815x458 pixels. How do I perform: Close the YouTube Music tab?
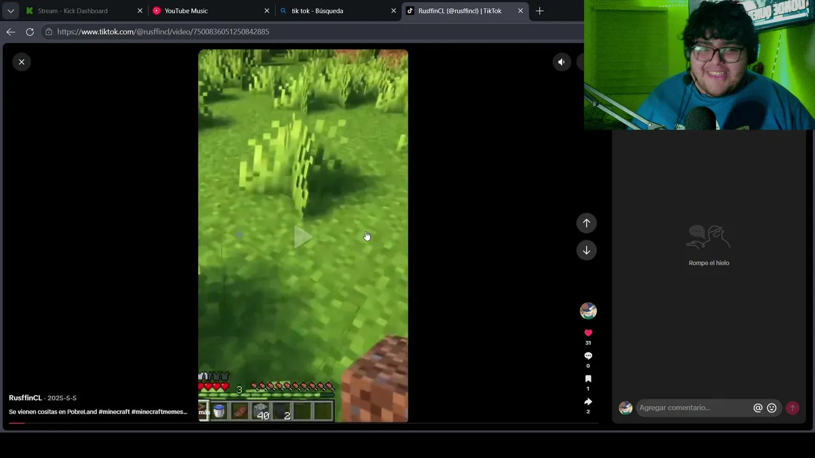point(267,11)
